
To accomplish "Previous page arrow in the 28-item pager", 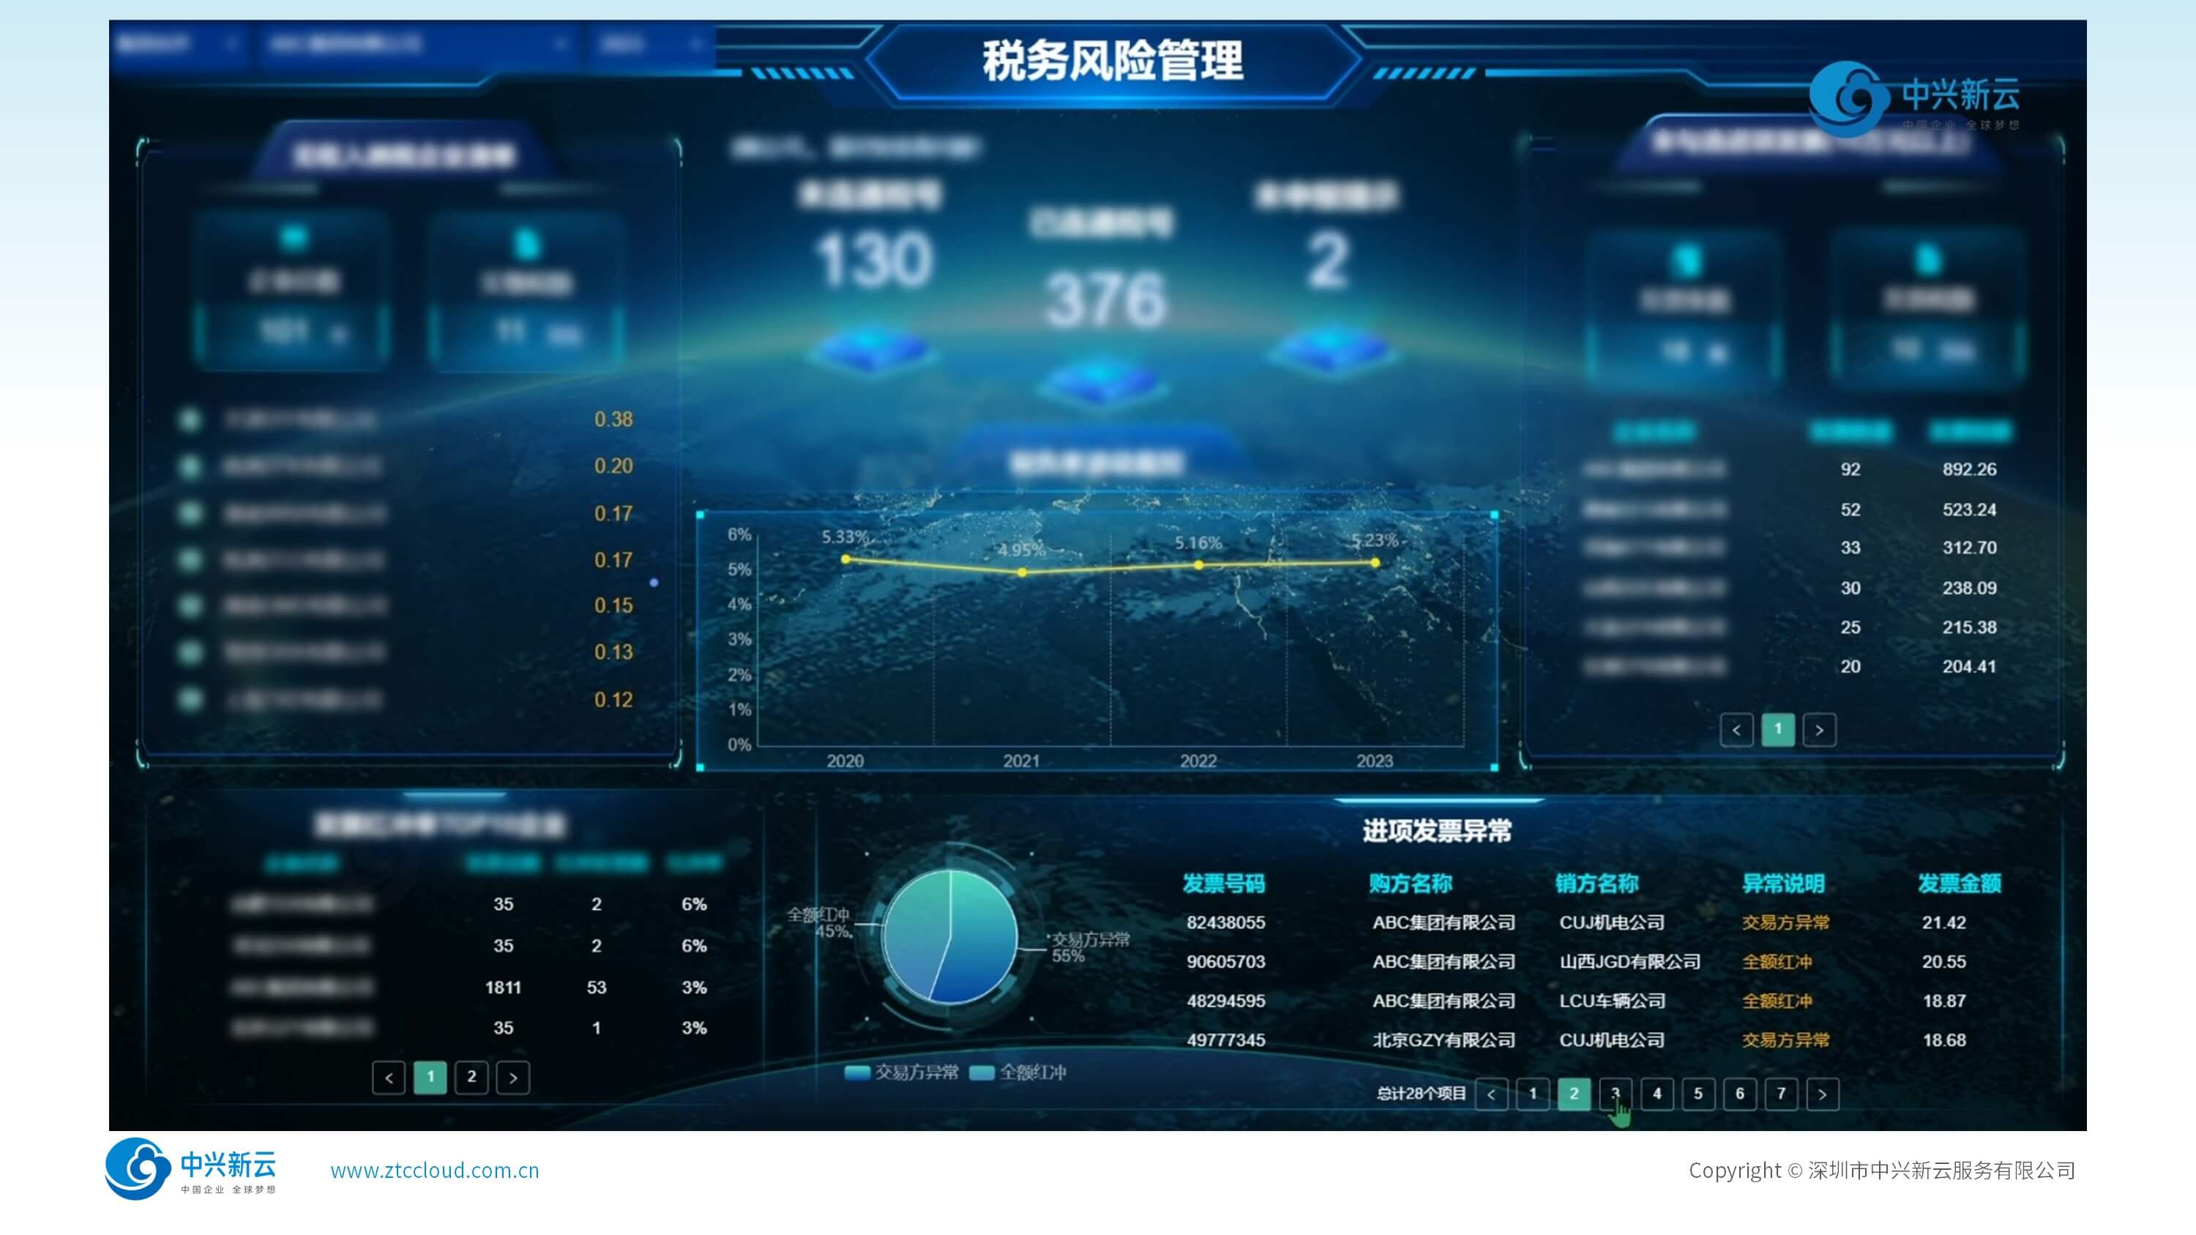I will click(x=1491, y=1094).
